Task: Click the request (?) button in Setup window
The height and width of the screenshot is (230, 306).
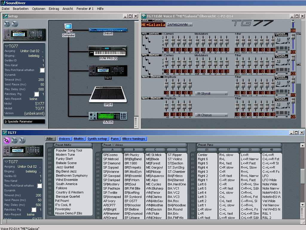Action: point(7,24)
